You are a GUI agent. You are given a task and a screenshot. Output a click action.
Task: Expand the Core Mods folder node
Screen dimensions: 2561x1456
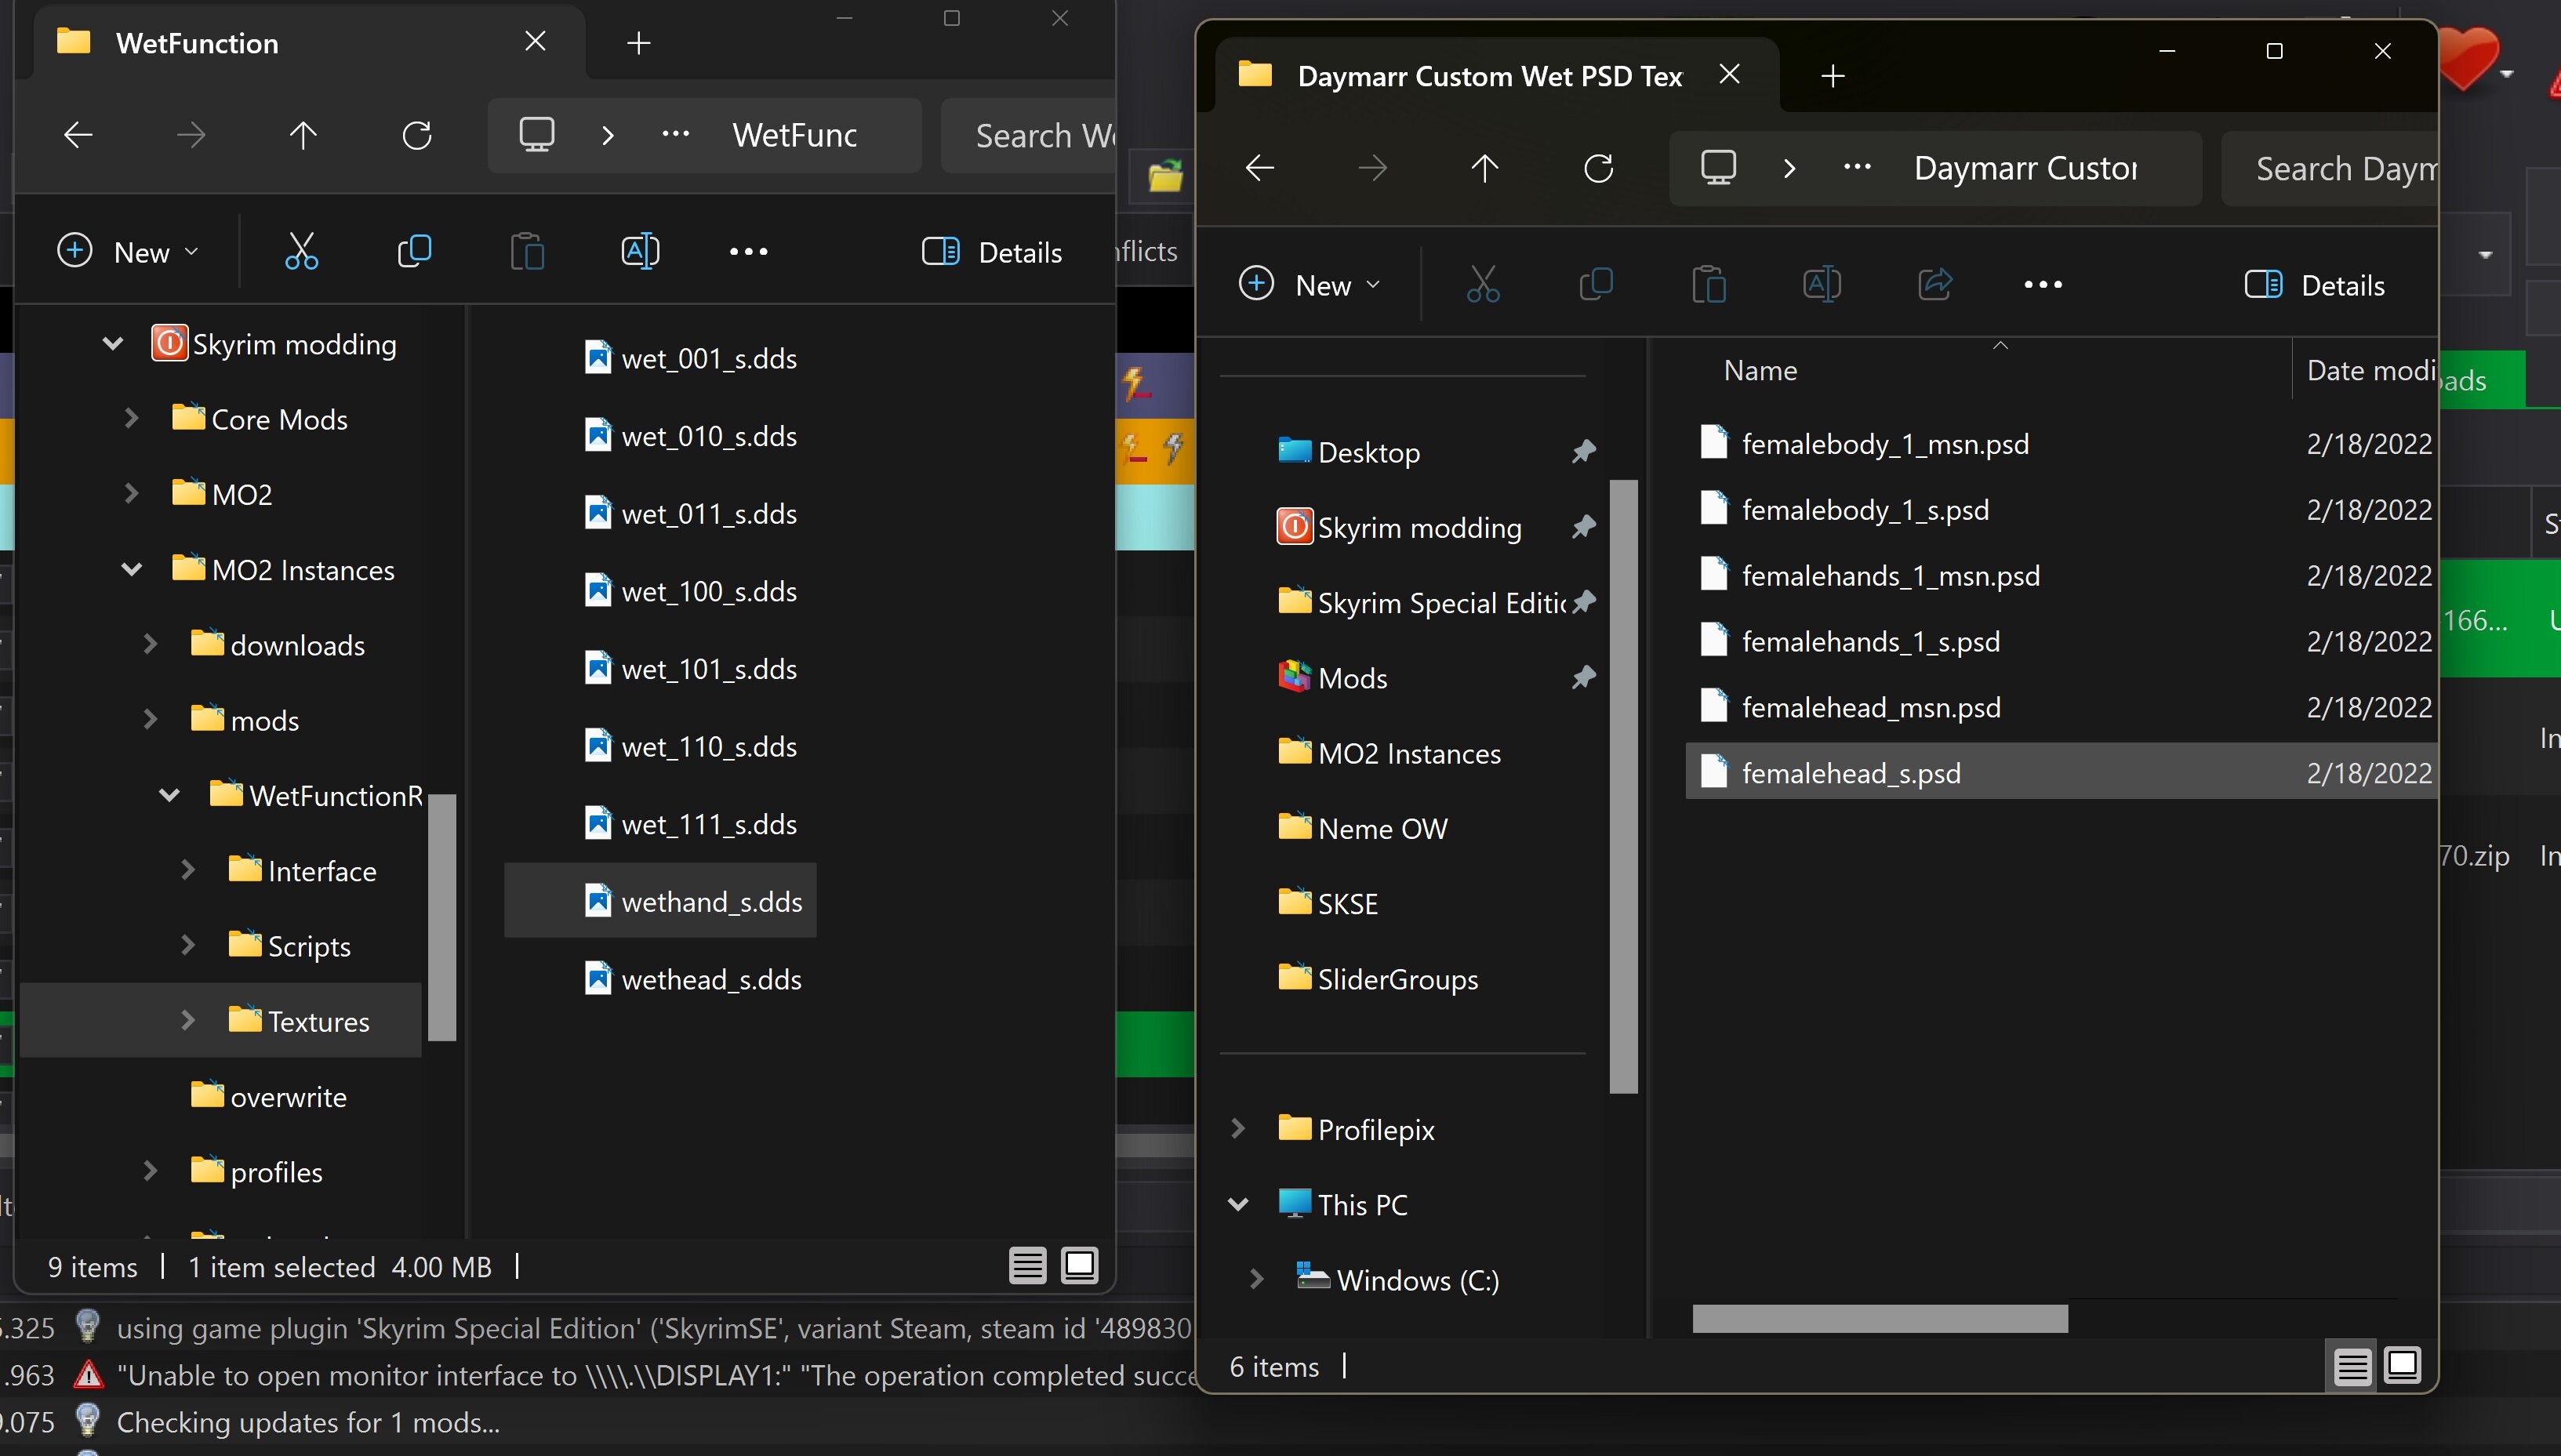point(131,418)
